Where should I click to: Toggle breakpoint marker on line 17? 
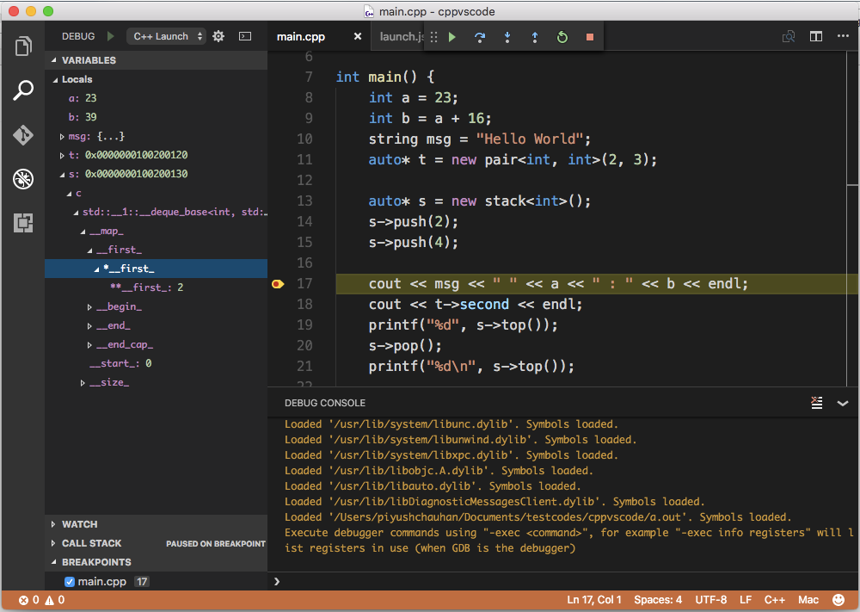pyautogui.click(x=278, y=284)
